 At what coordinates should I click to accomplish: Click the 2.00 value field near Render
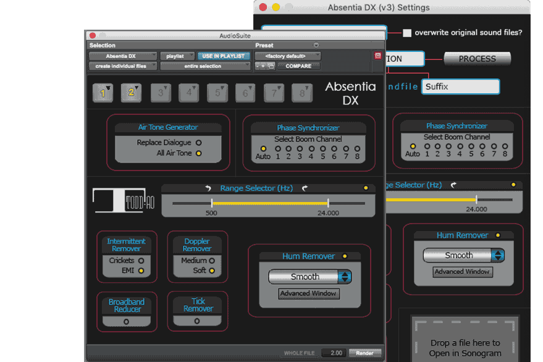pyautogui.click(x=334, y=353)
